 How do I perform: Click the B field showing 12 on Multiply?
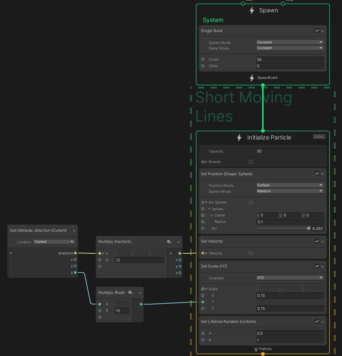click(x=139, y=260)
